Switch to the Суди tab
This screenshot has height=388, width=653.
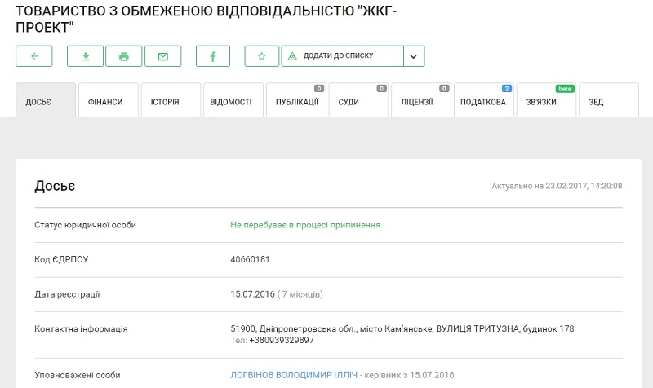coord(358,100)
